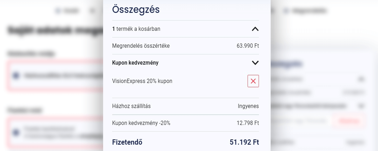
Task: Select the 'Megrendelés összértéke' label
Action: pos(141,46)
